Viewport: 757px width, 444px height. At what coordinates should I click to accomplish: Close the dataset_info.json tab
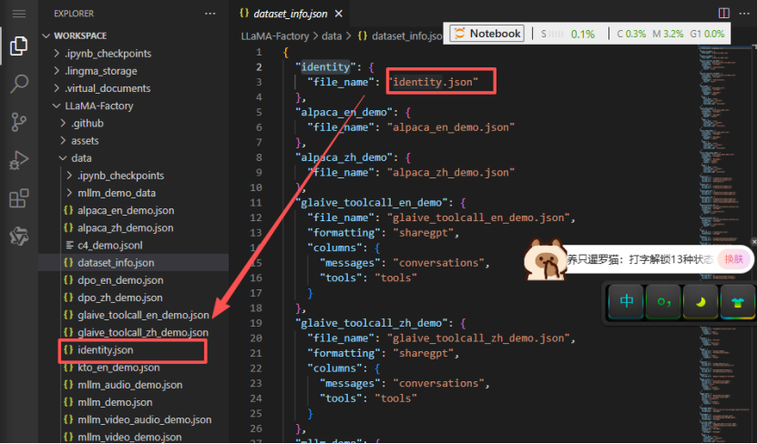pos(339,14)
